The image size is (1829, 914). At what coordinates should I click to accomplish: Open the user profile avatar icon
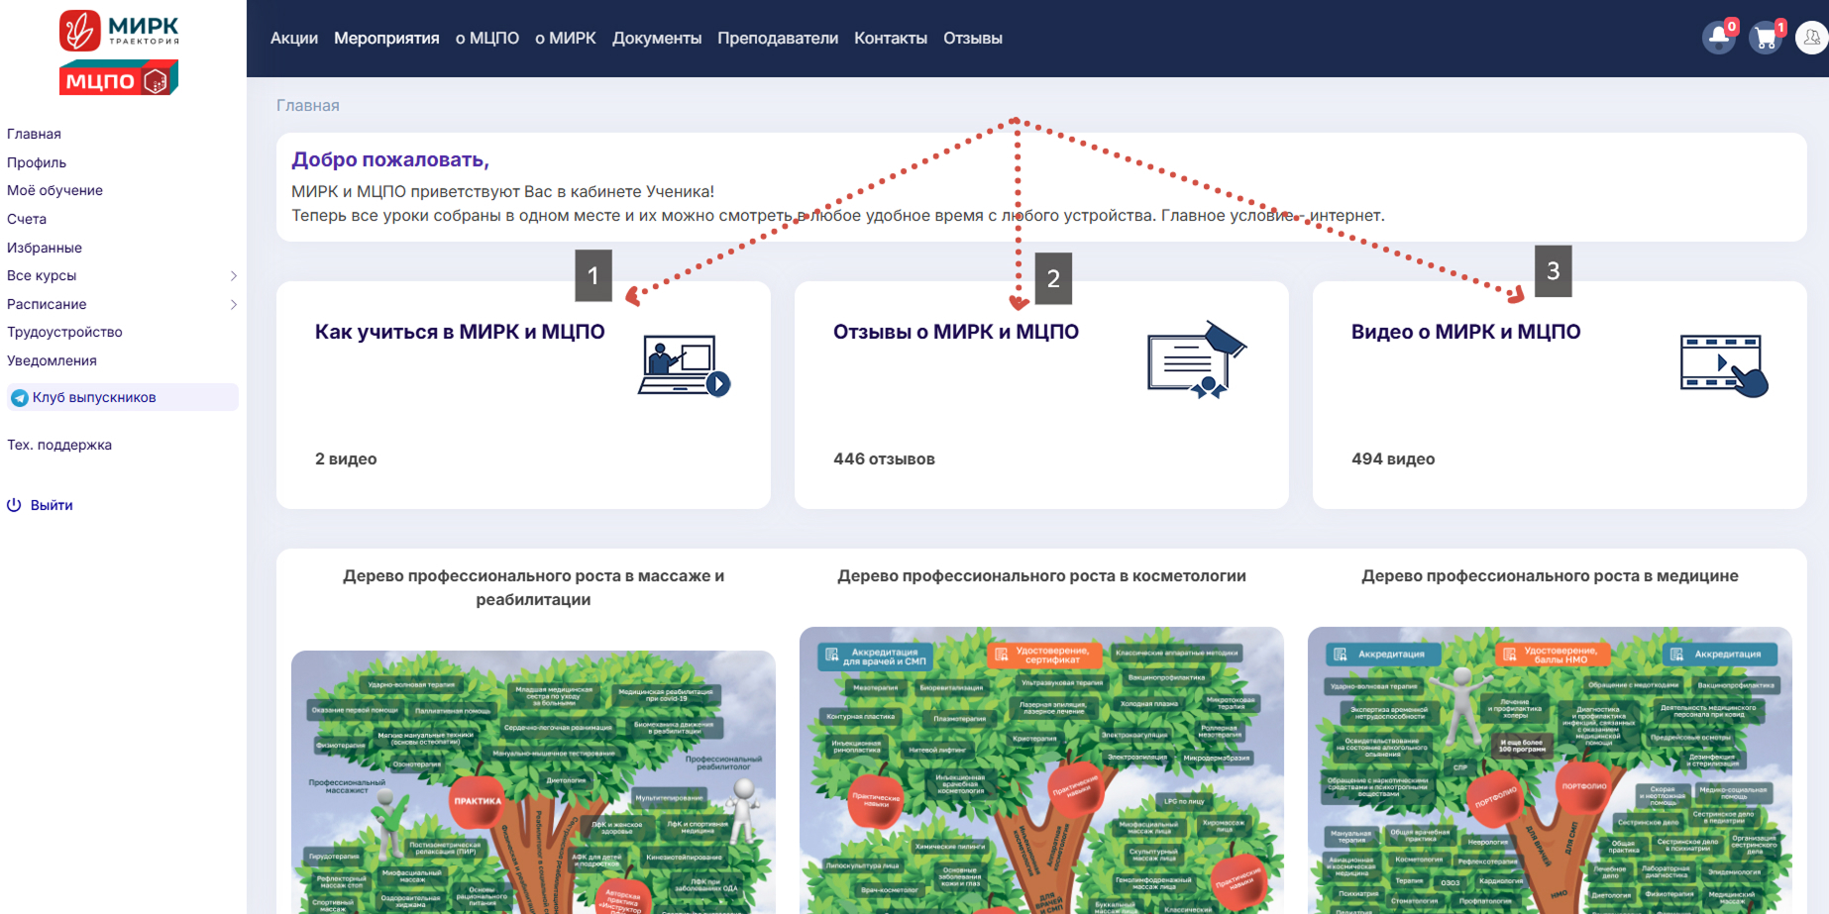1811,38
